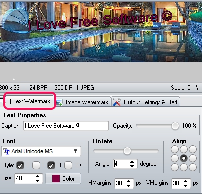The height and width of the screenshot is (194, 202).
Task: Click the text icon left of Text Watermark
Action: tap(2, 100)
